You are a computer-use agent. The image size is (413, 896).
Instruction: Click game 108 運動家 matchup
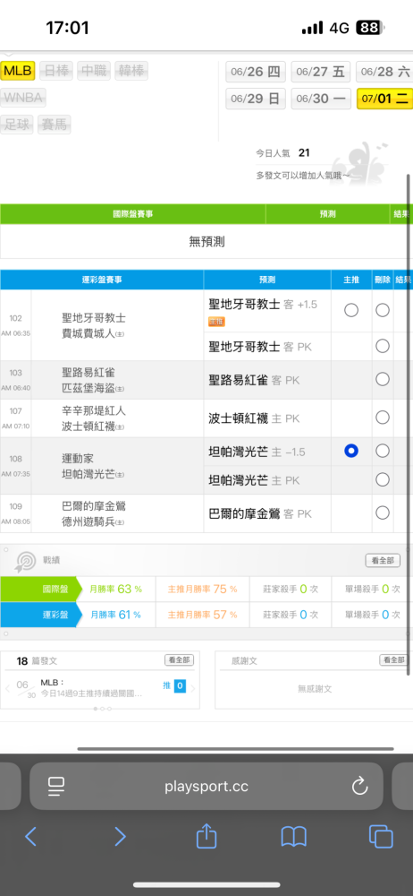(94, 466)
